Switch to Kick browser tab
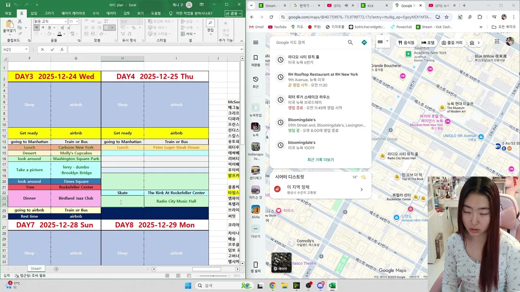The width and height of the screenshot is (520, 292). (x=374, y=6)
